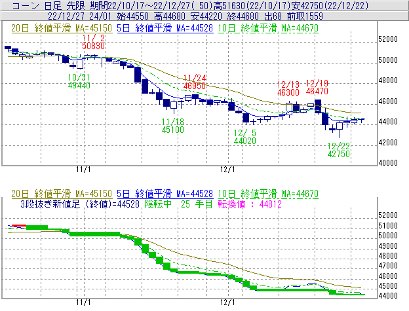
Task: Click the 11/1 date label under upper chart
Action: coord(83,170)
